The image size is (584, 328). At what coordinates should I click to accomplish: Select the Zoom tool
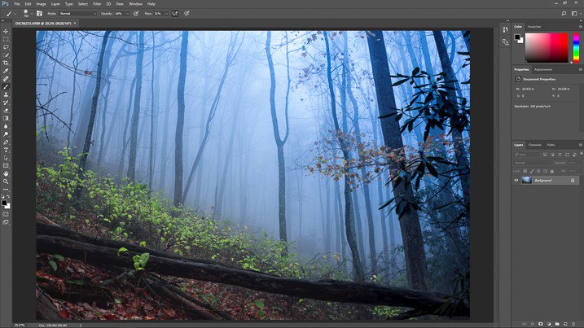click(x=6, y=181)
